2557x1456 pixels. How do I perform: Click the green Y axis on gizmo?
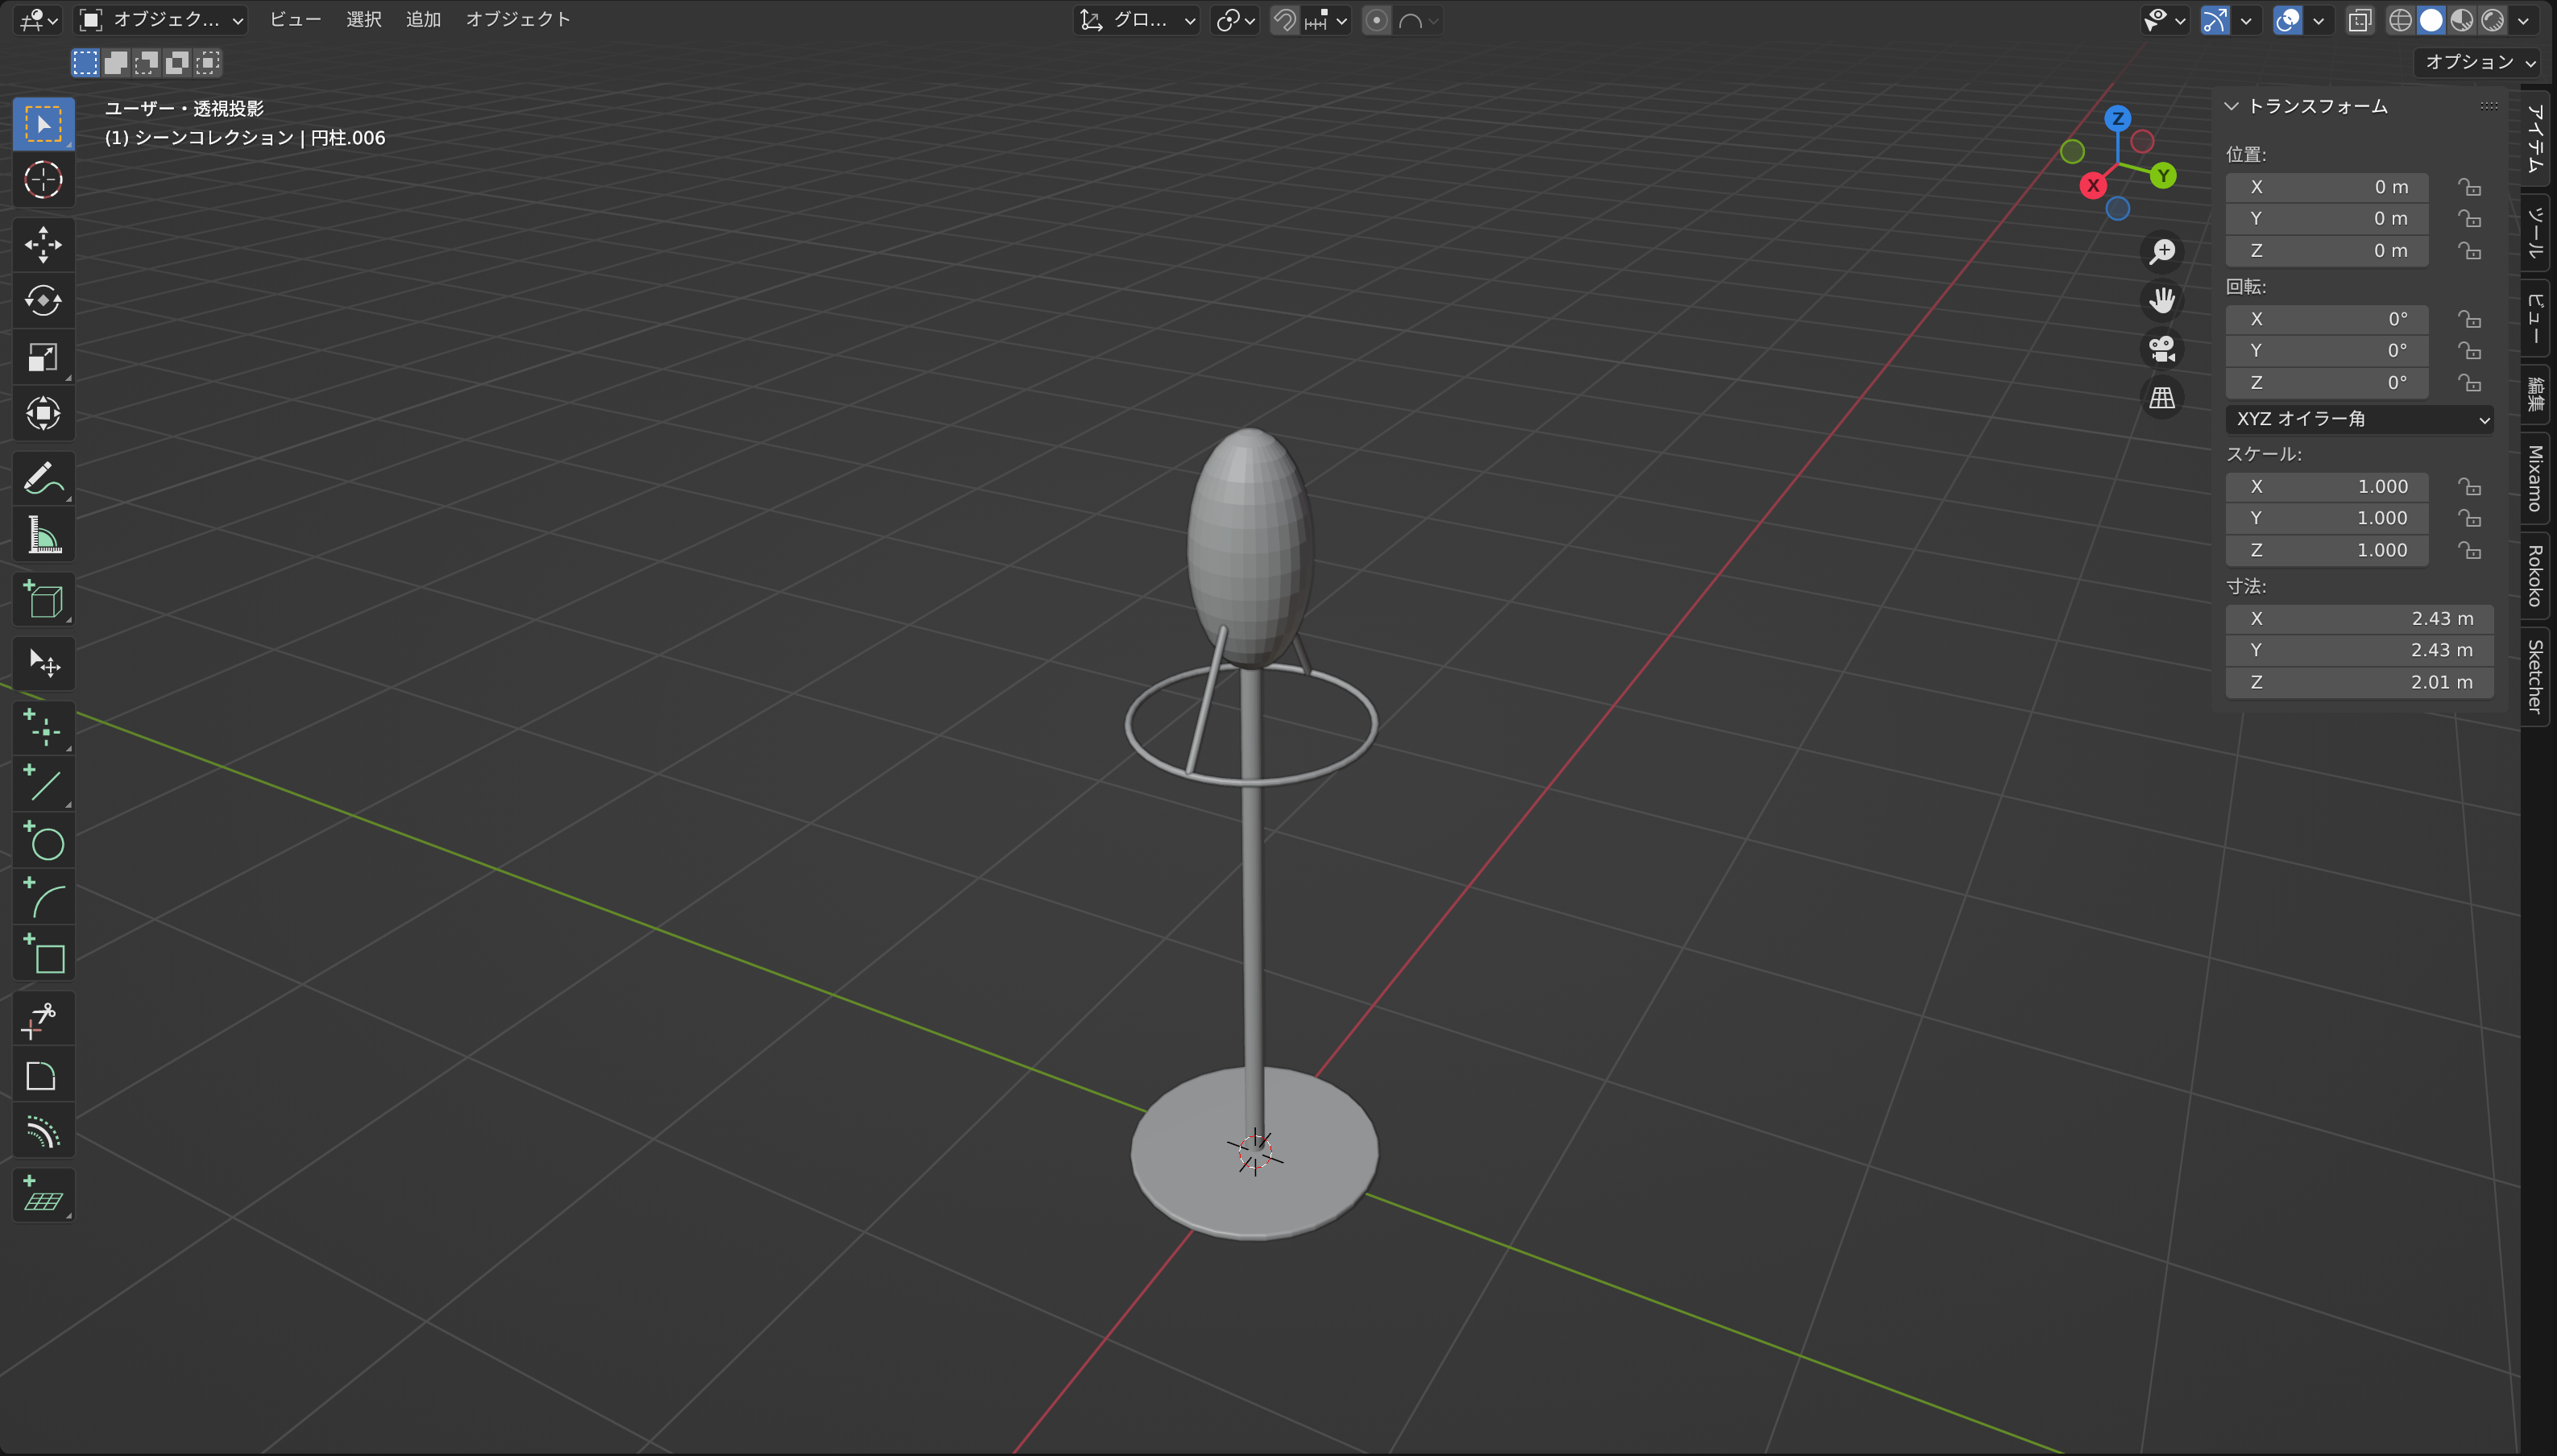[2163, 176]
